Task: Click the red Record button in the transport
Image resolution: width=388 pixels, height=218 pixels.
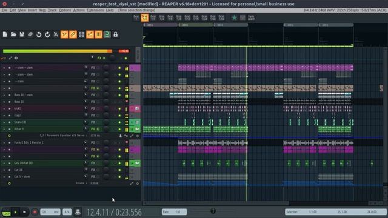Action: click(x=35, y=212)
